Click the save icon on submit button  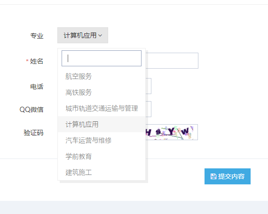(x=213, y=176)
